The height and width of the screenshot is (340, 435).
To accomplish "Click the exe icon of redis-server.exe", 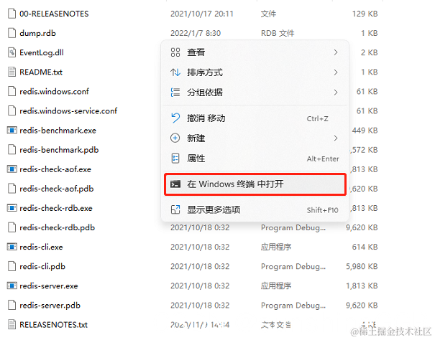I will [x=12, y=285].
